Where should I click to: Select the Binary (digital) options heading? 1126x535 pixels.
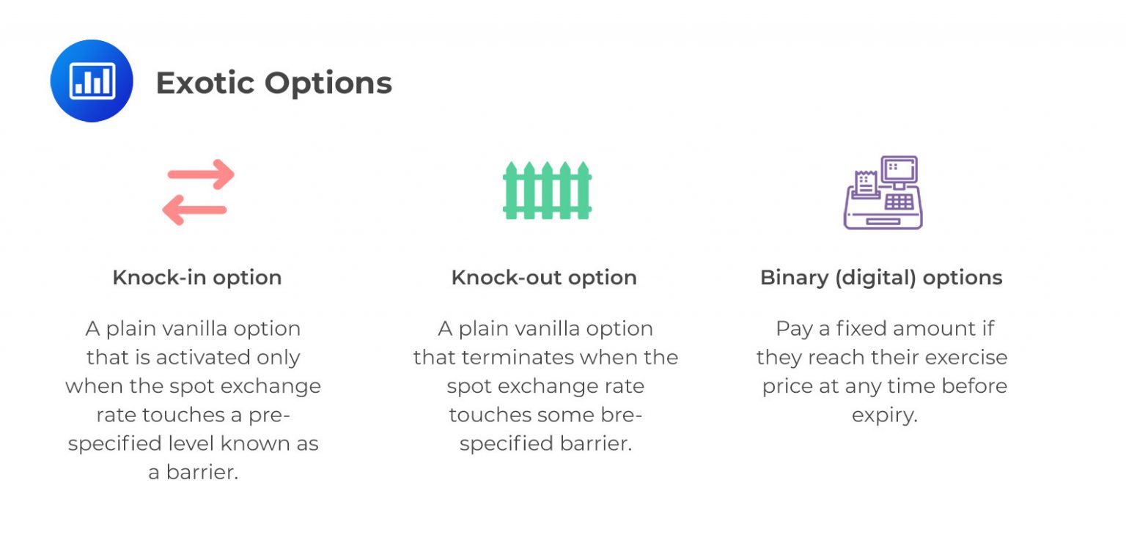point(881,278)
